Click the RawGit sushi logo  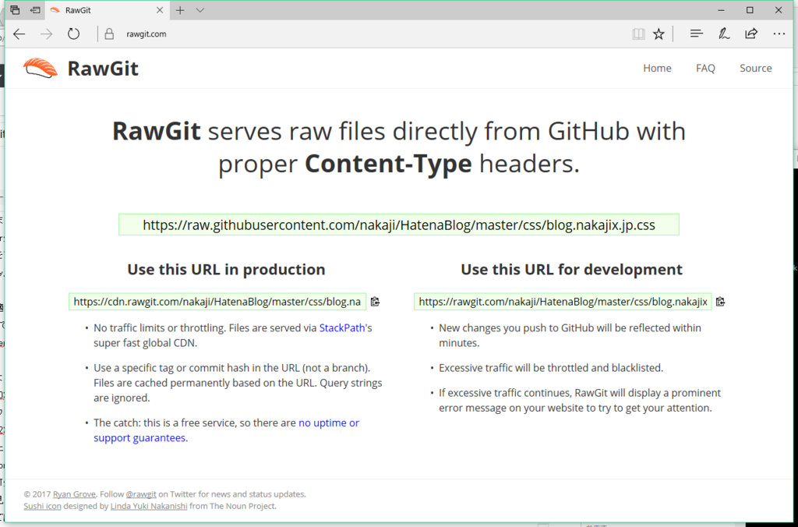coord(41,68)
